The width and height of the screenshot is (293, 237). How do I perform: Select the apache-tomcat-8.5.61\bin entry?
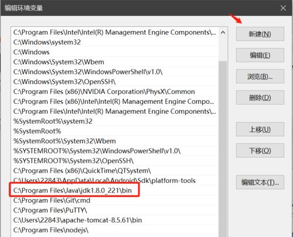click(x=115, y=220)
